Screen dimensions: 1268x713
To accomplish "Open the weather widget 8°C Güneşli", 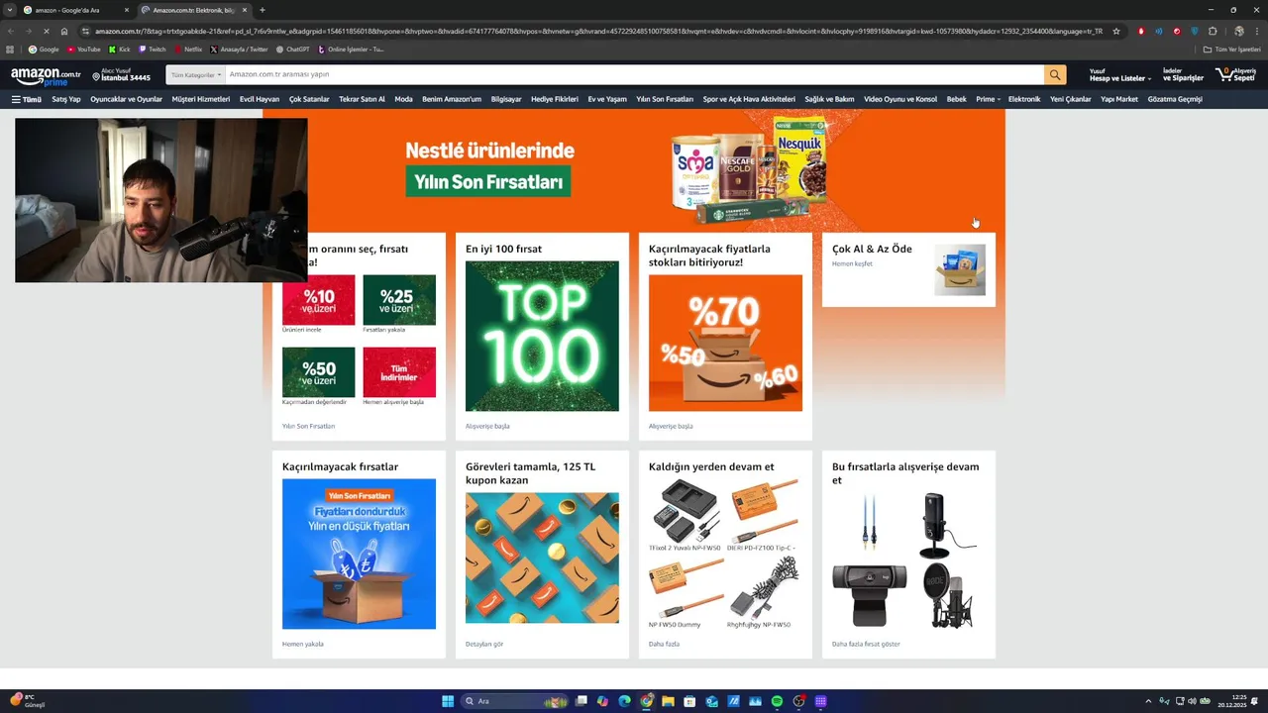I will (x=28, y=701).
